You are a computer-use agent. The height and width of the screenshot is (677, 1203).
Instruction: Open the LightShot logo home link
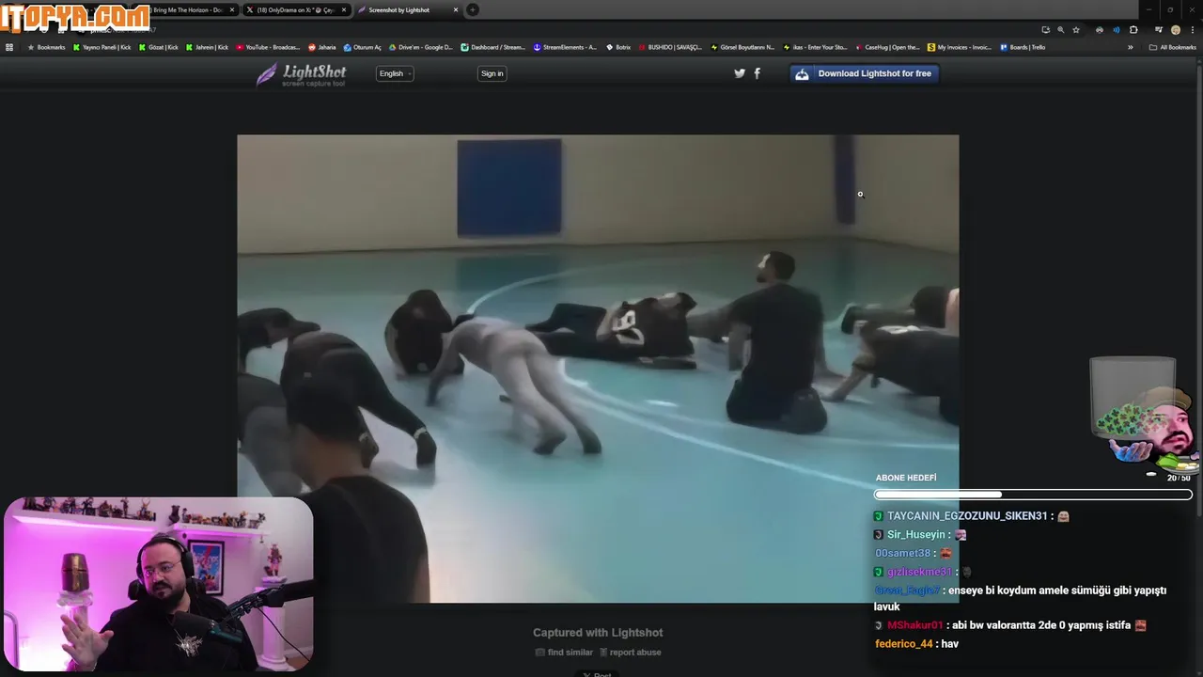point(301,74)
